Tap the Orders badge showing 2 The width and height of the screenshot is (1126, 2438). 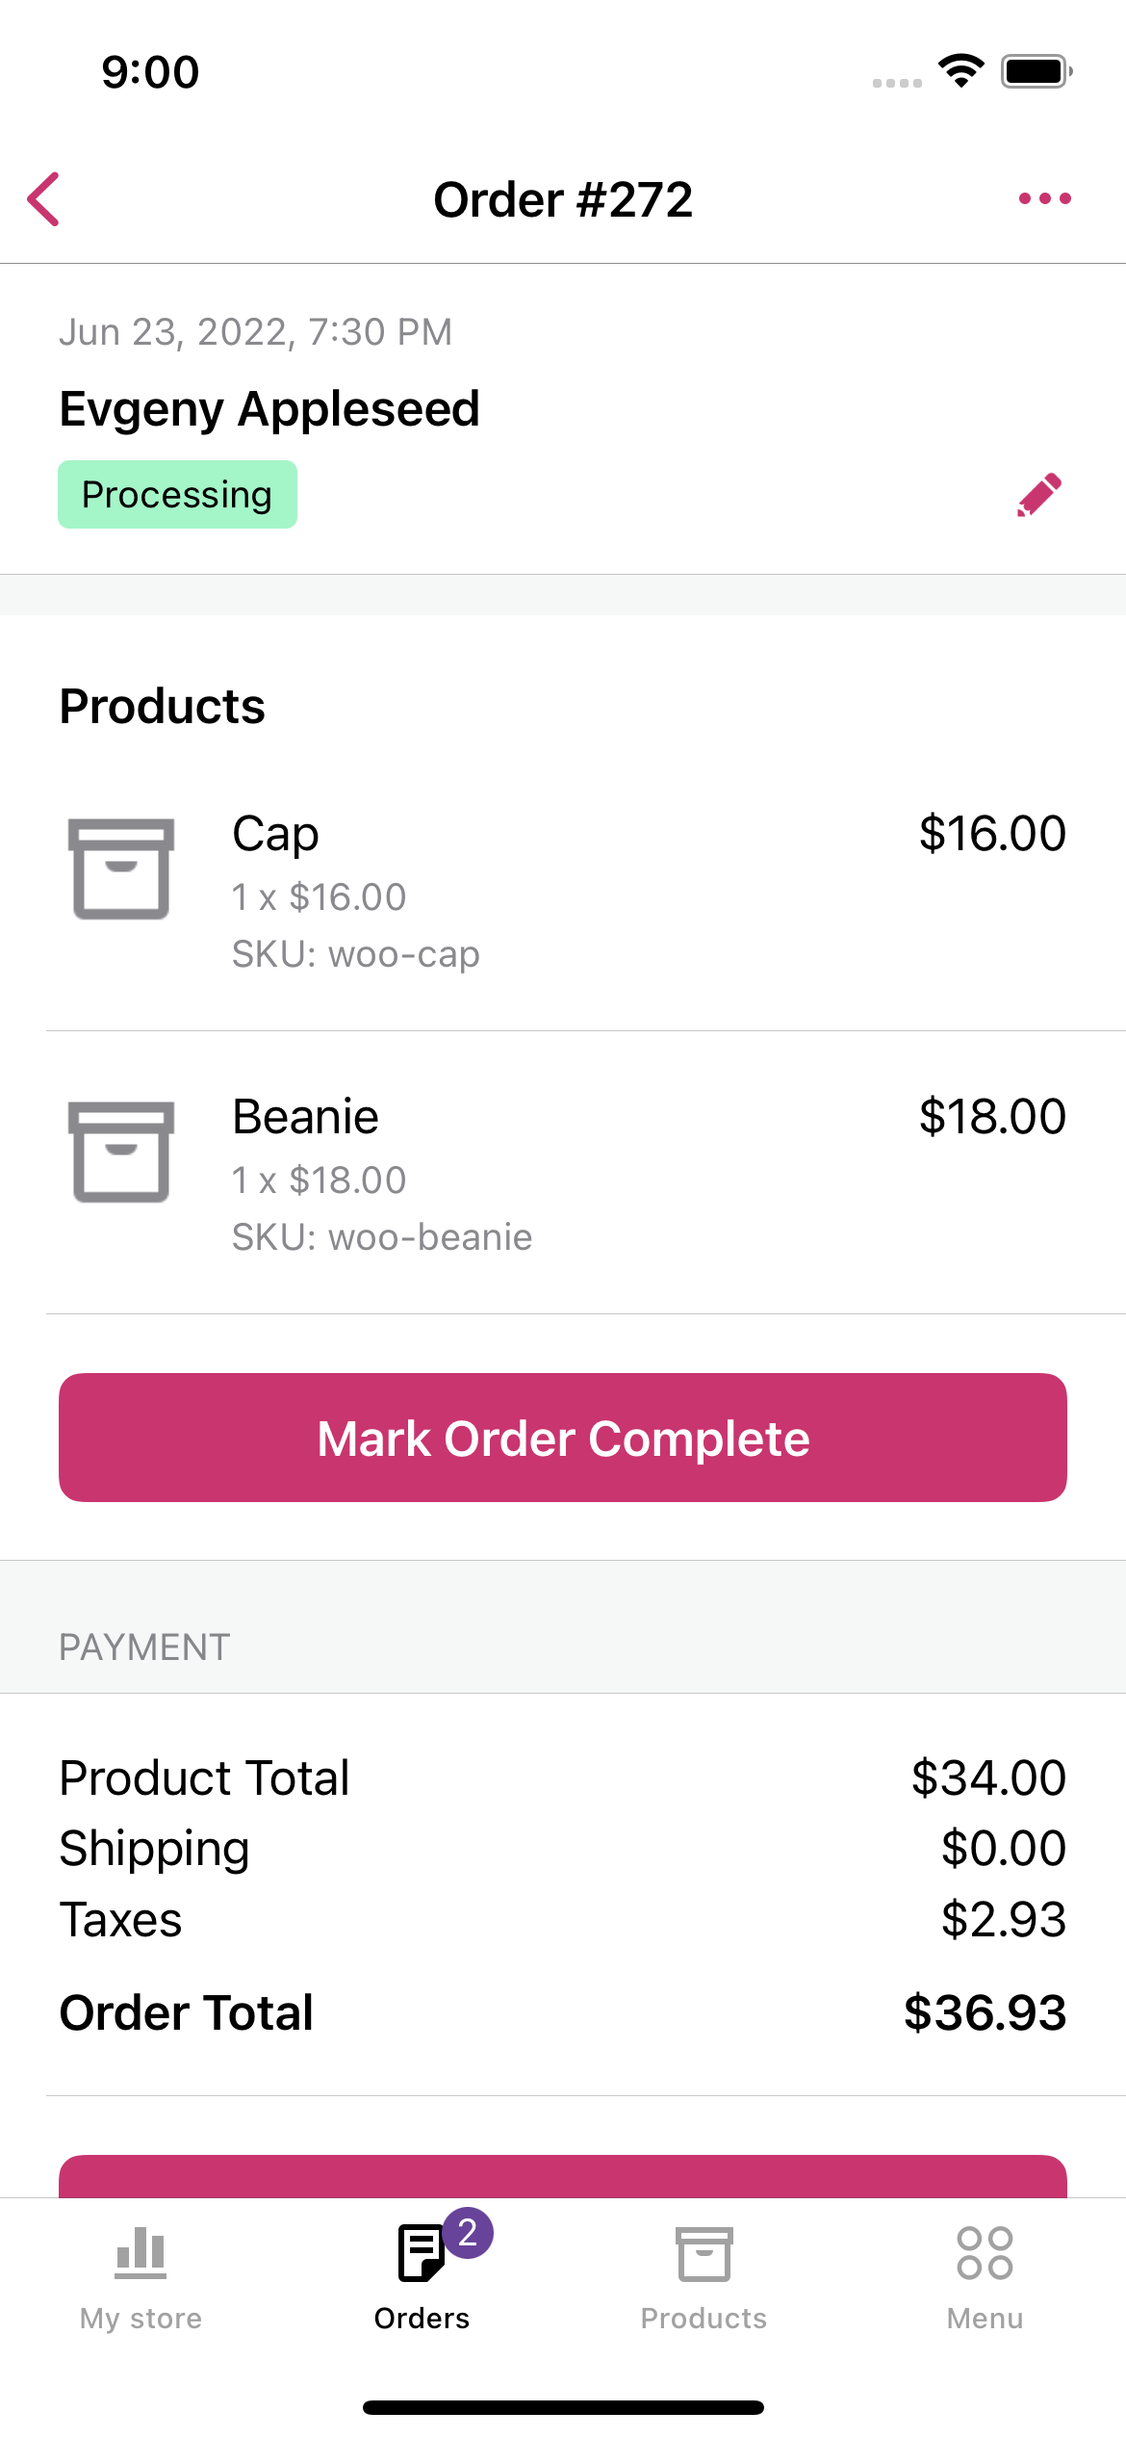coord(468,2233)
